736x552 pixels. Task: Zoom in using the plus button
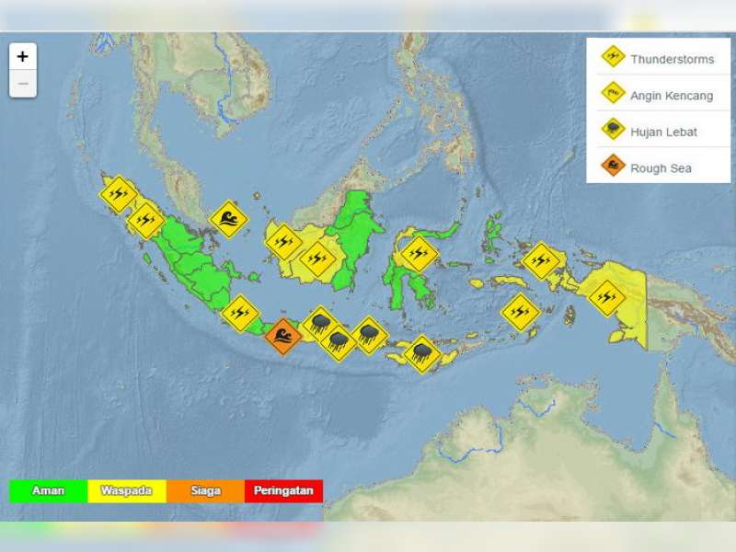[20, 56]
